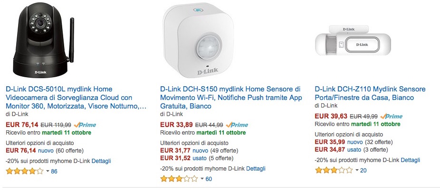Open the 86 customer reviews link
The height and width of the screenshot is (190, 440).
click(x=54, y=171)
